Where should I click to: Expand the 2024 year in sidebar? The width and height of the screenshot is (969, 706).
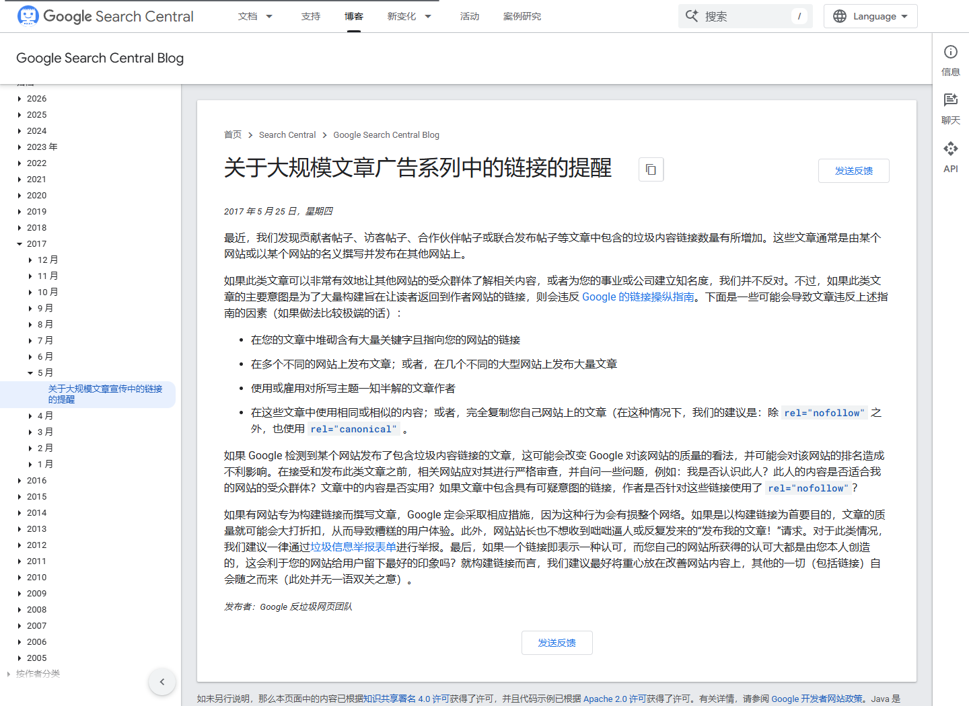(x=20, y=131)
